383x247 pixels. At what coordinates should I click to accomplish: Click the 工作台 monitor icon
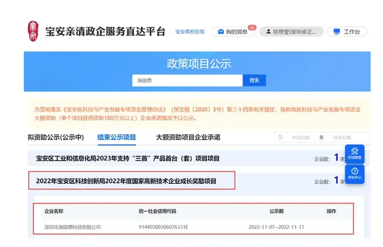tap(337, 32)
